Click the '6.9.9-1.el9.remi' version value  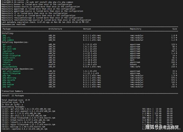click(92, 67)
